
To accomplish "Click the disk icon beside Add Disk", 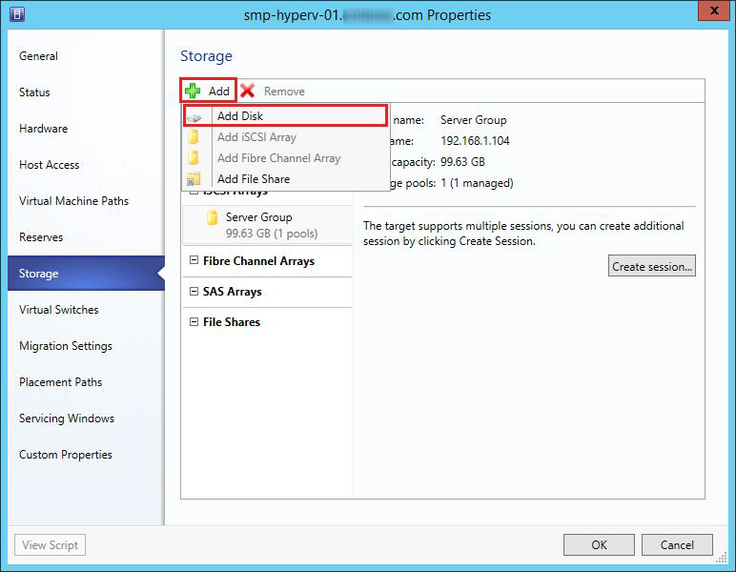I will click(x=194, y=116).
